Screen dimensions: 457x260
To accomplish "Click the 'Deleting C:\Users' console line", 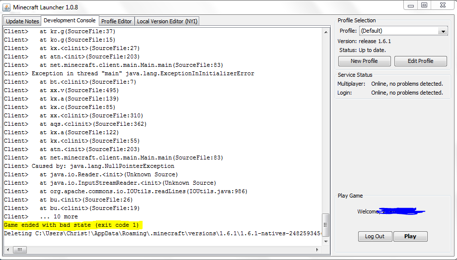I will tap(162, 233).
